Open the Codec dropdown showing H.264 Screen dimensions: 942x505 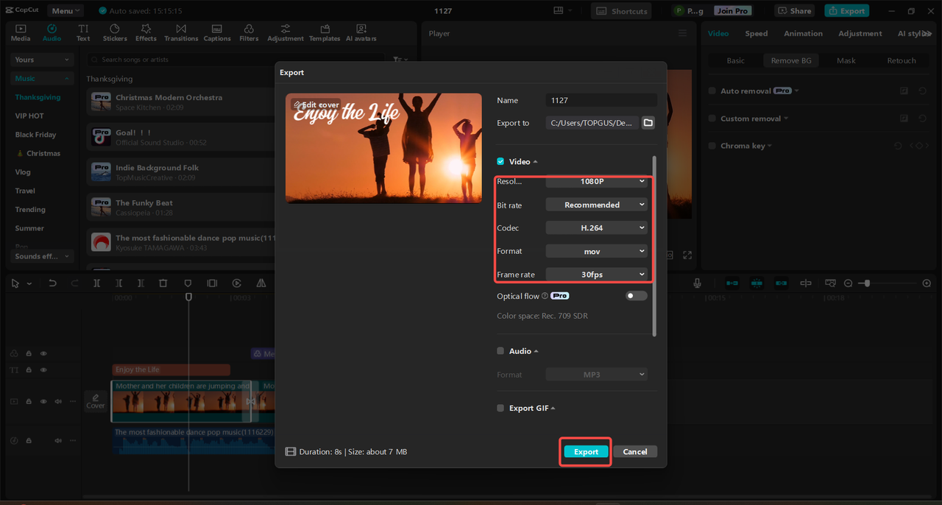pos(596,228)
